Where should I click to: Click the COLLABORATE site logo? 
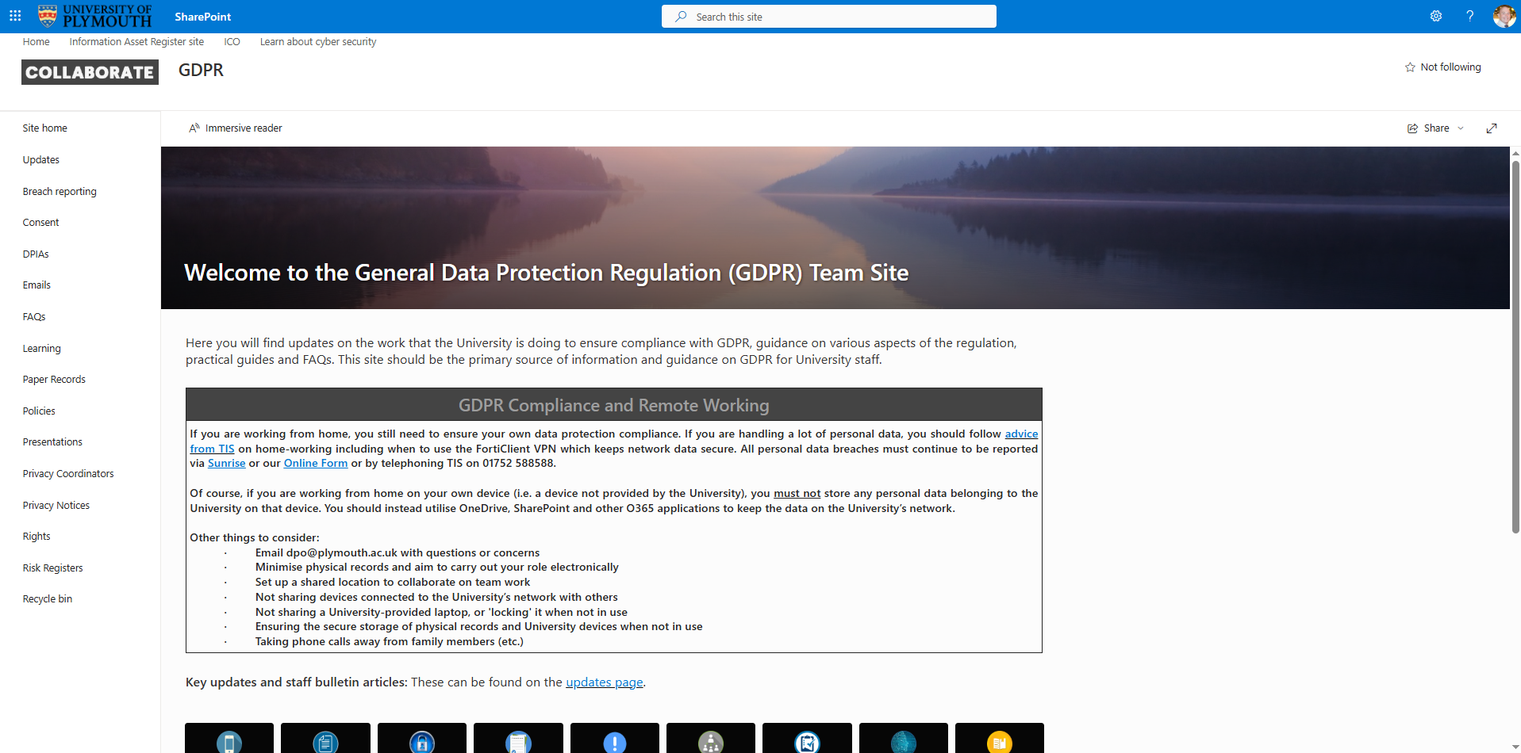click(x=90, y=72)
